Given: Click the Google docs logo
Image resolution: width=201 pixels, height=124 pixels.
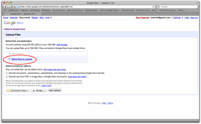Looking at the screenshot, I should tap(13, 23).
